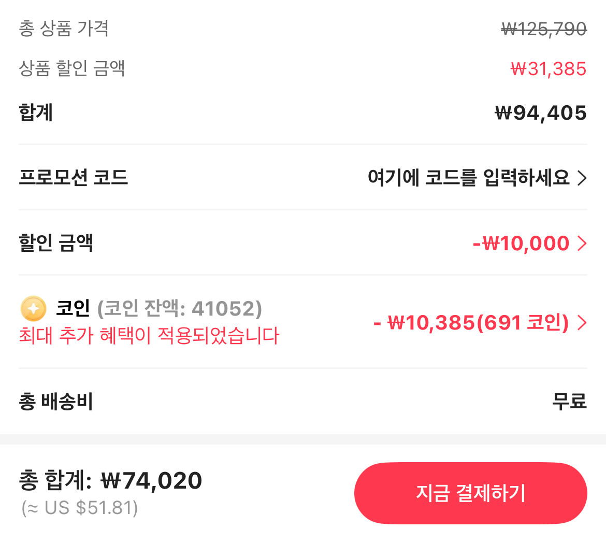Tap the 여기에 코드를 입력하세요 field
Image resolution: width=606 pixels, height=543 pixels.
[468, 178]
